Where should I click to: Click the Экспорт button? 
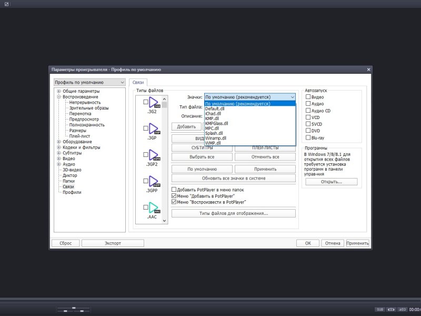tap(113, 243)
